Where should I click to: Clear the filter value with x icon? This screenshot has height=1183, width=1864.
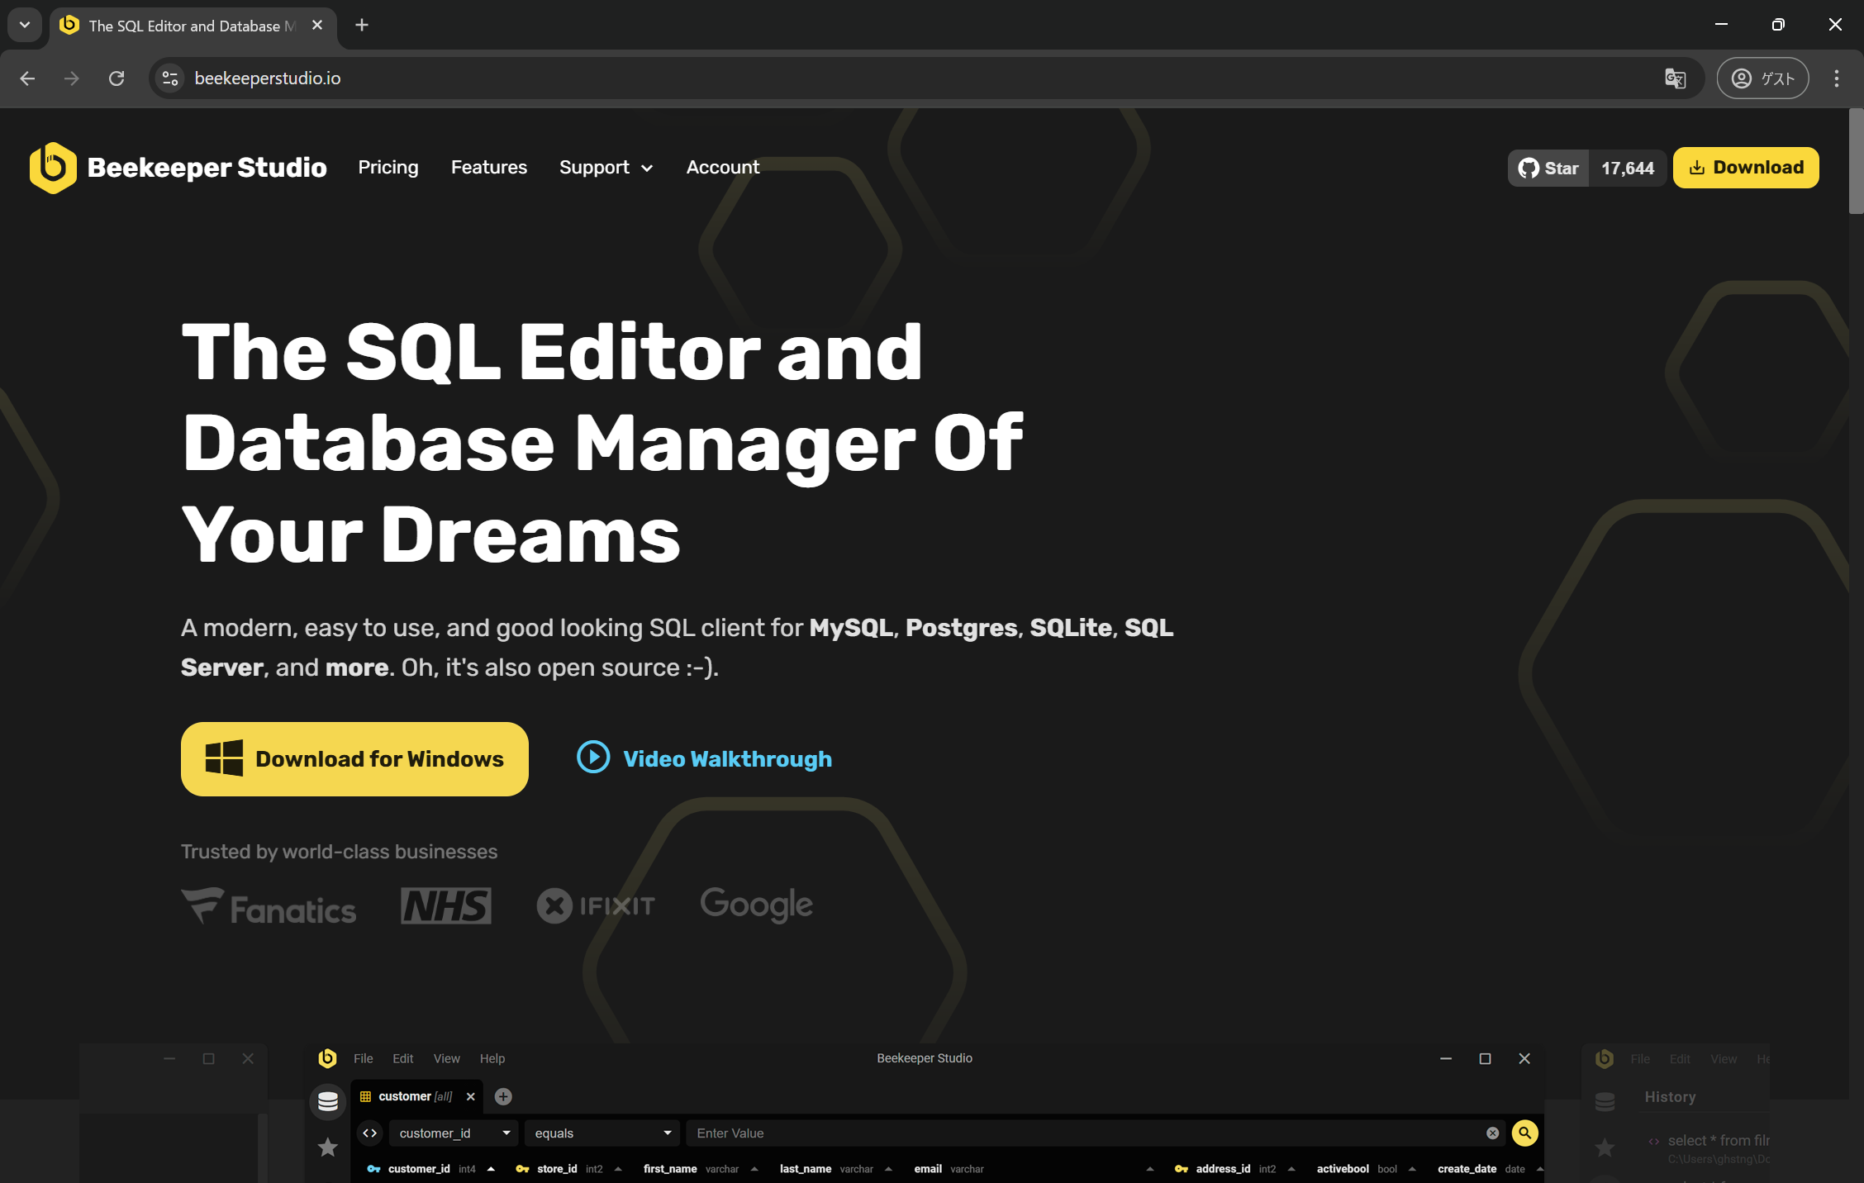click(1493, 1133)
